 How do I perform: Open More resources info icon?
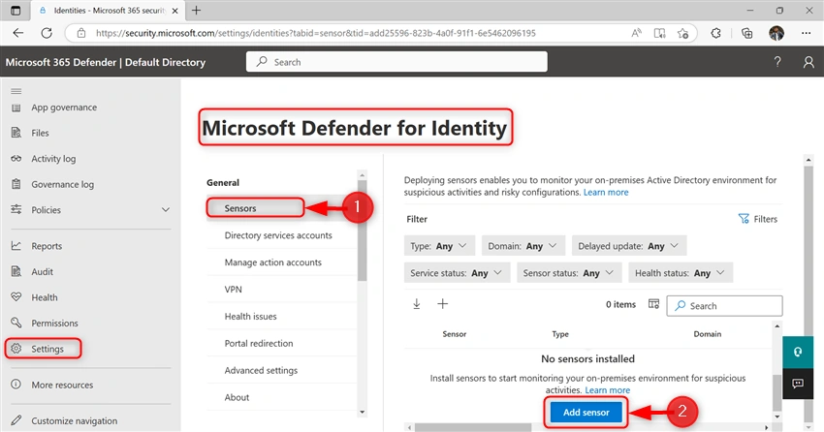[16, 385]
